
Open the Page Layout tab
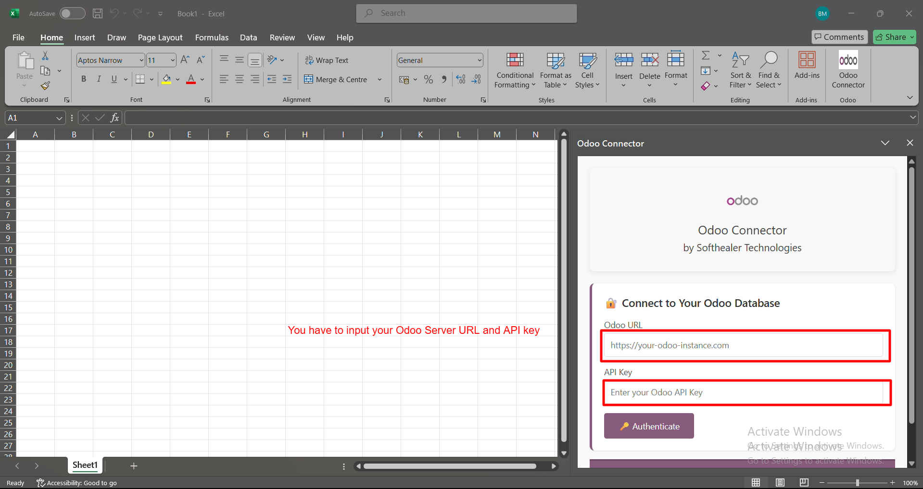(160, 37)
